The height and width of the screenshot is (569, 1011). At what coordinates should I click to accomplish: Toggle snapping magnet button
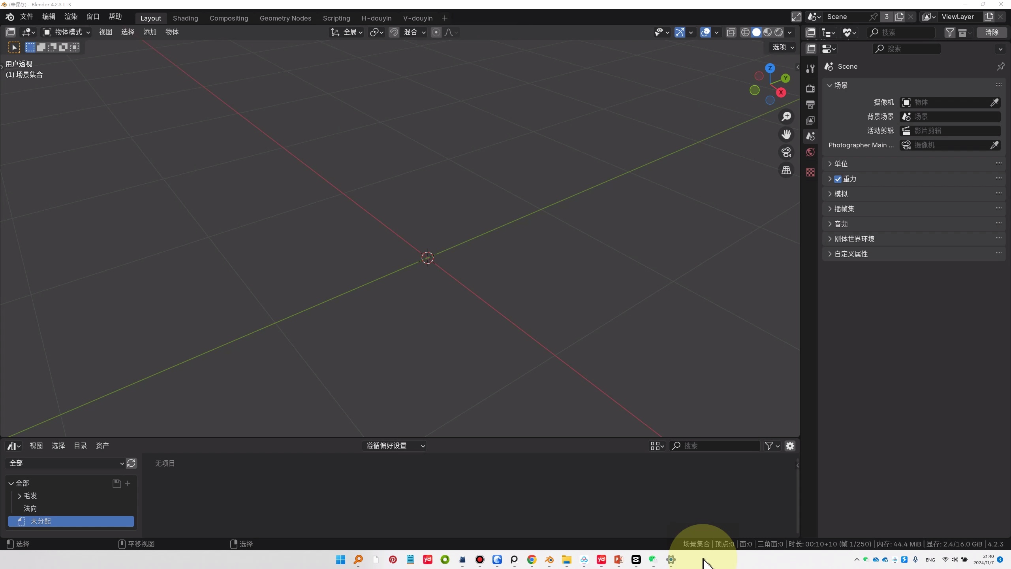(x=394, y=32)
